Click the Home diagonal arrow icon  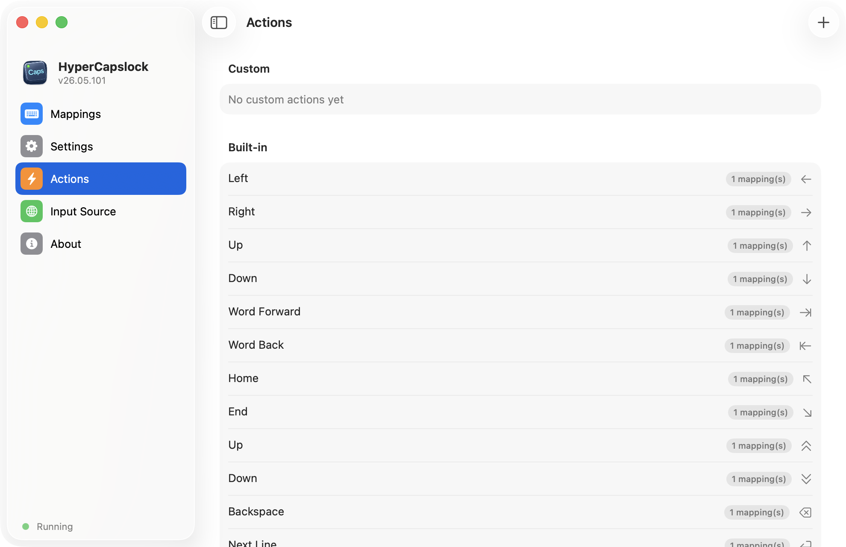[807, 379]
